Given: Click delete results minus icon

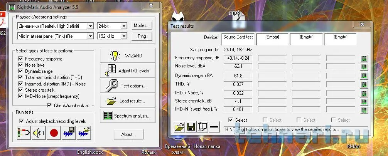Looking at the screenshot, I should (214, 127).
